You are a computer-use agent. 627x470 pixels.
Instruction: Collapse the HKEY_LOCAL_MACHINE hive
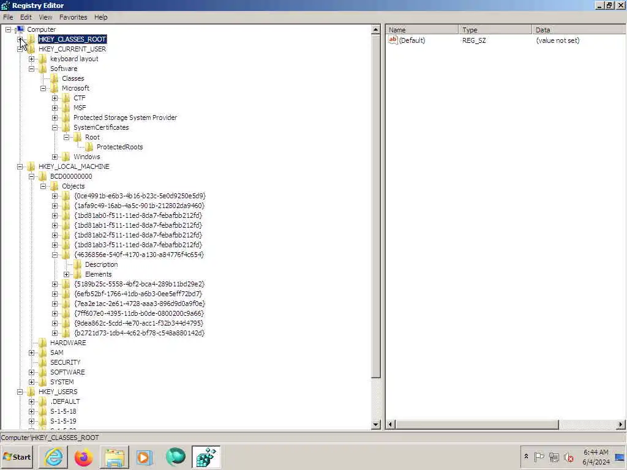[20, 166]
